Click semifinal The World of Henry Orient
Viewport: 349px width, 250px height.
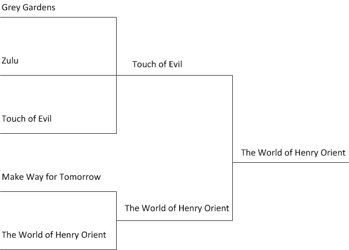pyautogui.click(x=177, y=208)
